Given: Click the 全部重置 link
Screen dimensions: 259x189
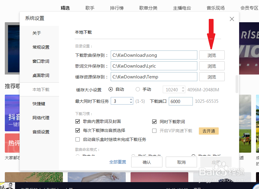Looking at the screenshot, I should pos(118,162).
